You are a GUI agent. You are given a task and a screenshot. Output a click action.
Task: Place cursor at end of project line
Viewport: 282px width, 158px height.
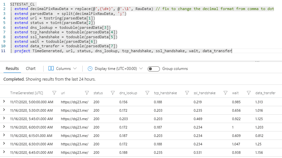(x=232, y=51)
